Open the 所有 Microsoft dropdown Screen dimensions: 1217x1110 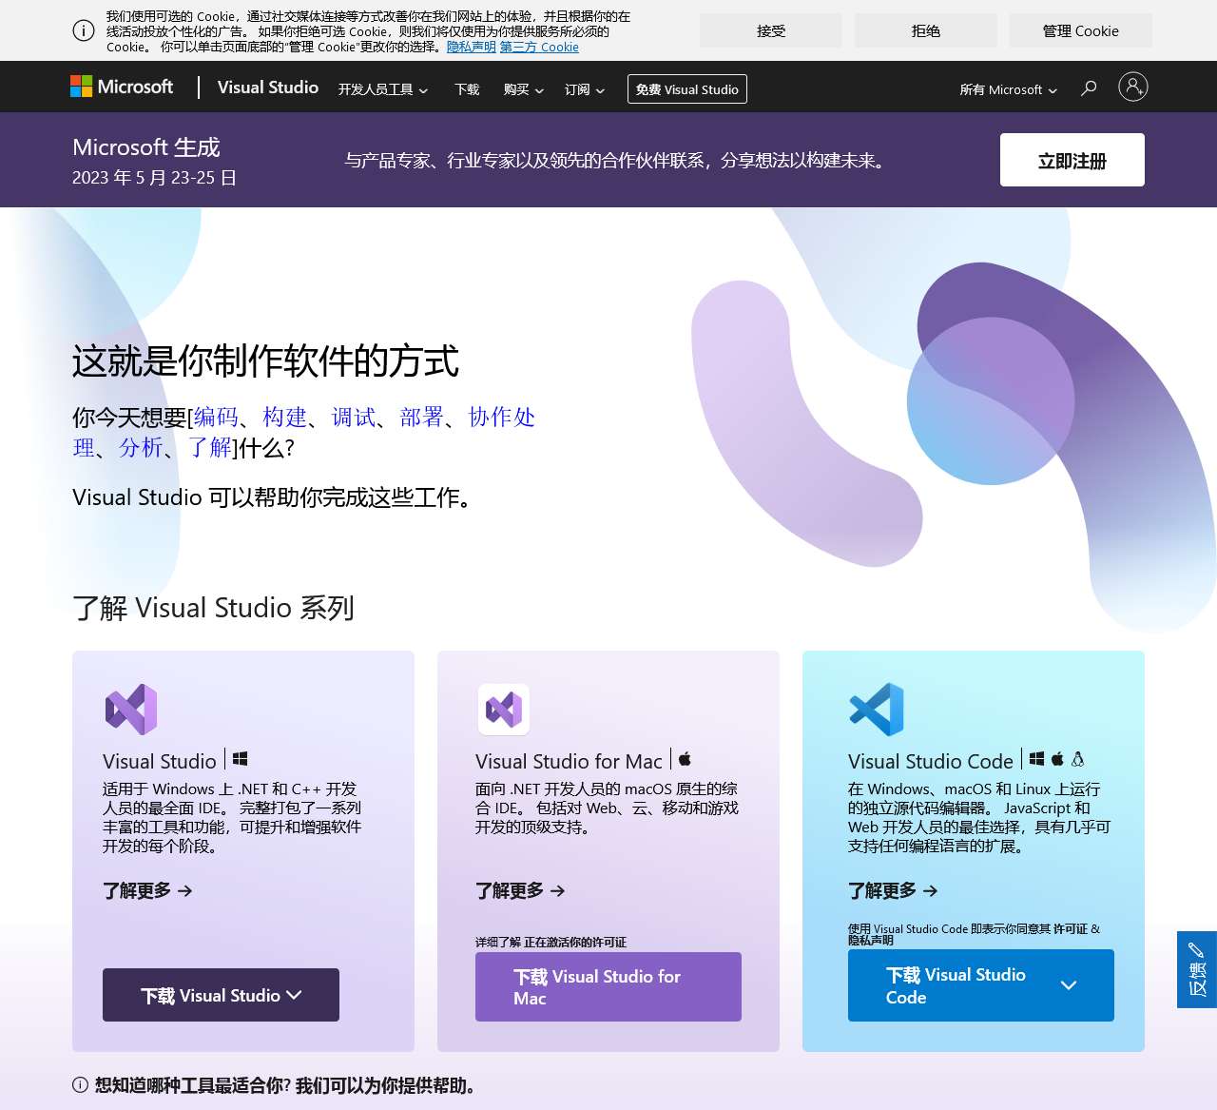1008,89
